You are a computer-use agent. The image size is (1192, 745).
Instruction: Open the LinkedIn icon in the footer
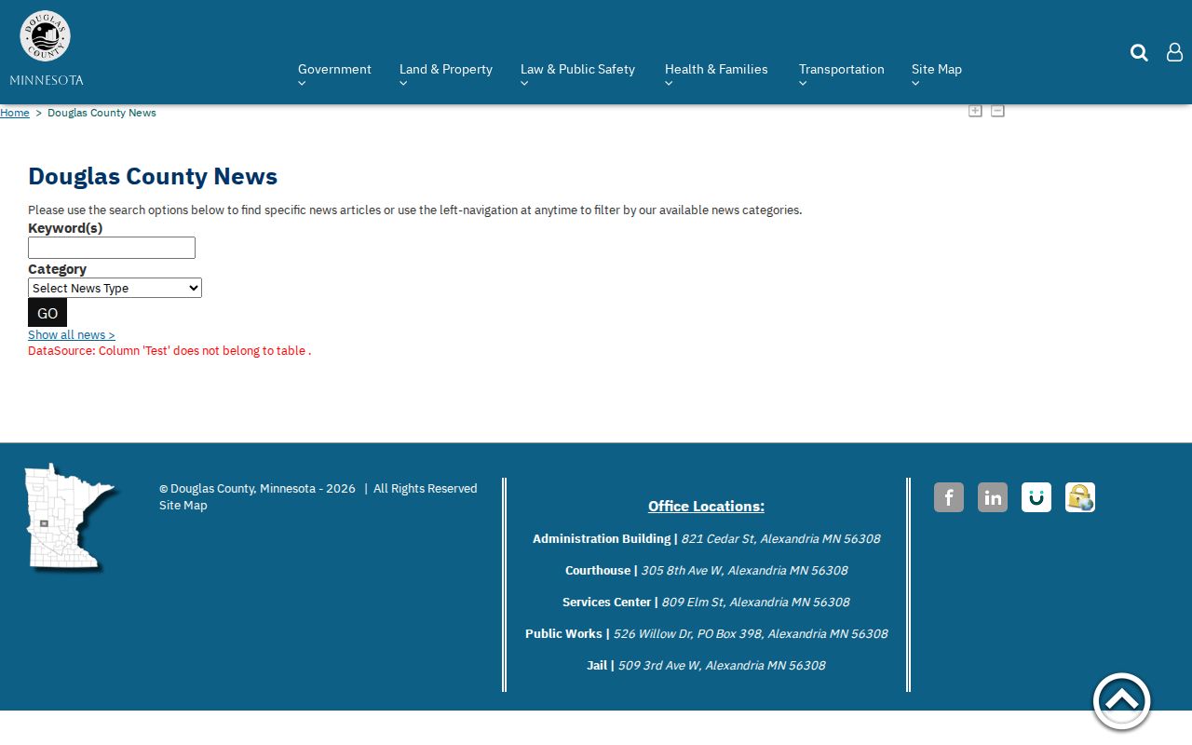point(993,497)
